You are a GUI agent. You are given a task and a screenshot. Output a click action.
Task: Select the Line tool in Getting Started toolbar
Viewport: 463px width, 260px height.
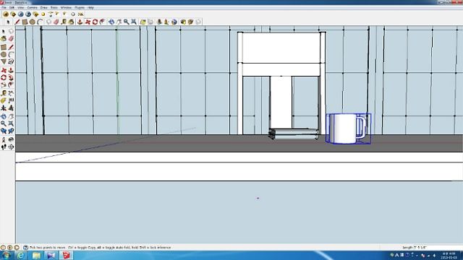(17, 22)
